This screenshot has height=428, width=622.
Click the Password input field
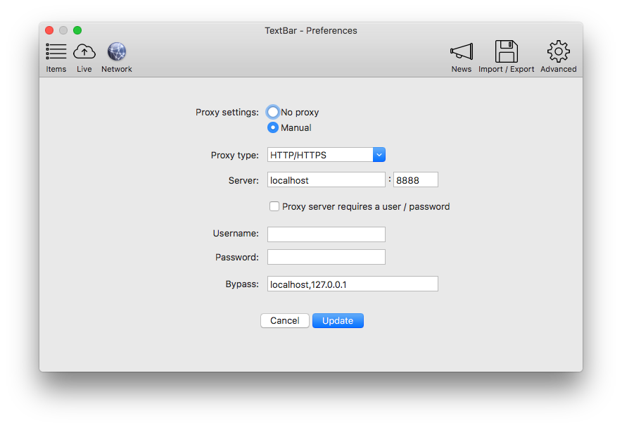[326, 257]
